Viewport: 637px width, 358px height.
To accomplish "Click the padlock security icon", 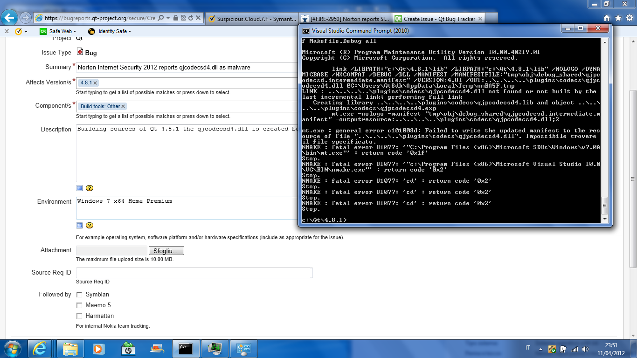I will (175, 18).
